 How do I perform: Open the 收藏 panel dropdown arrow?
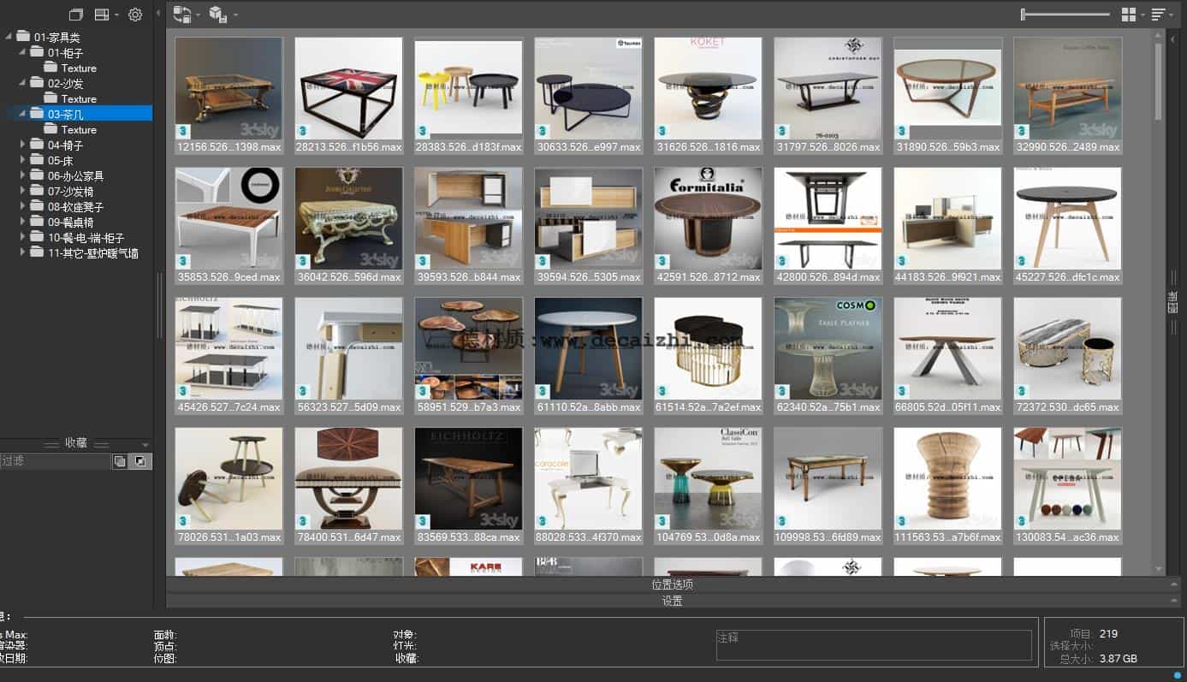[145, 445]
